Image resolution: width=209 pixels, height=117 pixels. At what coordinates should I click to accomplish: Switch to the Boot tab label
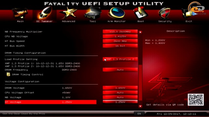coord(141,21)
